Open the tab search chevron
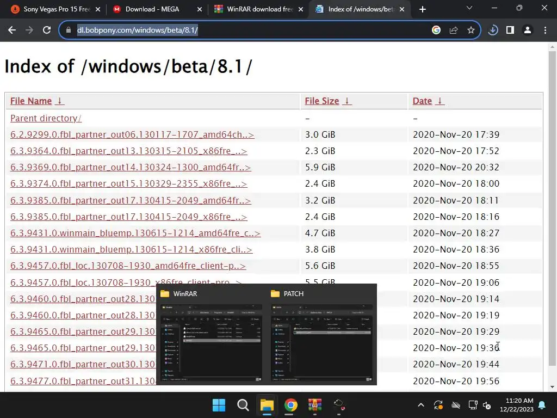Image resolution: width=557 pixels, height=418 pixels. pos(469,8)
